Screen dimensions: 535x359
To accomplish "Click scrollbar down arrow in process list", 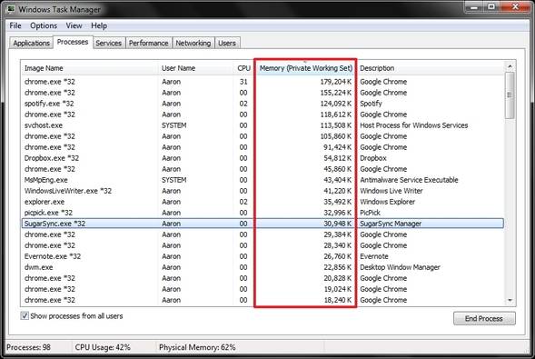I will pyautogui.click(x=510, y=300).
